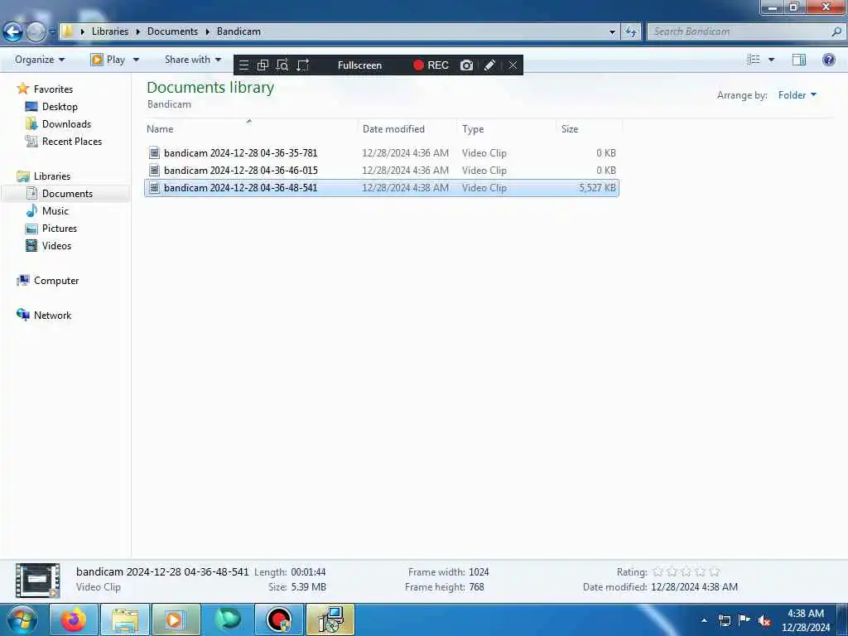The height and width of the screenshot is (636, 848).
Task: Click Libraries in the address bar
Action: [110, 31]
